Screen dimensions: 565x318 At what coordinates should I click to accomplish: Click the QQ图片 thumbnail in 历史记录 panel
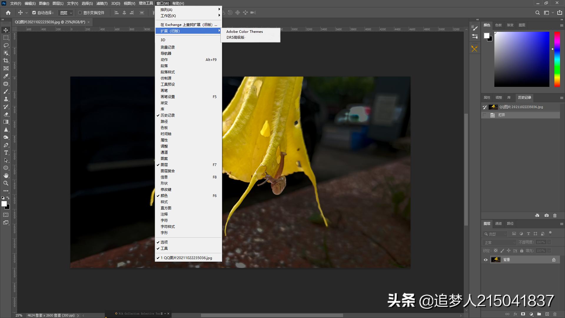pyautogui.click(x=493, y=107)
